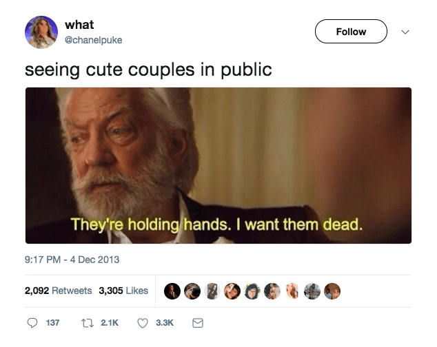Open the 'what' display name link
The width and height of the screenshot is (437, 347).
(x=79, y=25)
